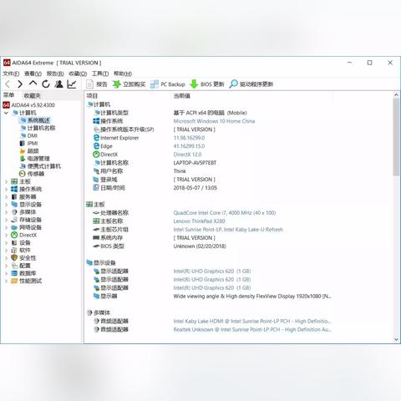Expand the 操作系统 tree node
Screen dimensions: 401x401
[x=6, y=190]
